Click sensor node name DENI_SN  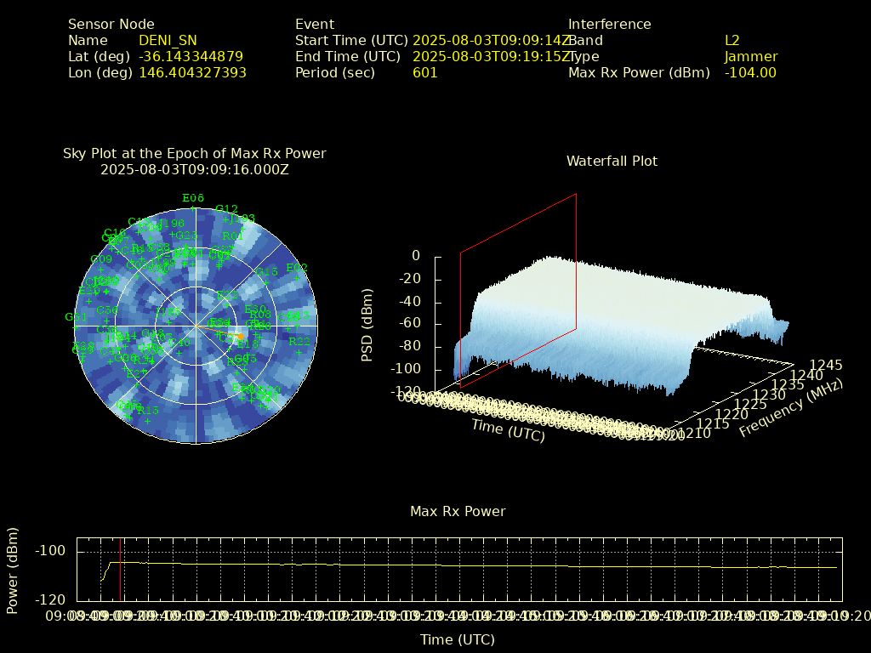168,40
